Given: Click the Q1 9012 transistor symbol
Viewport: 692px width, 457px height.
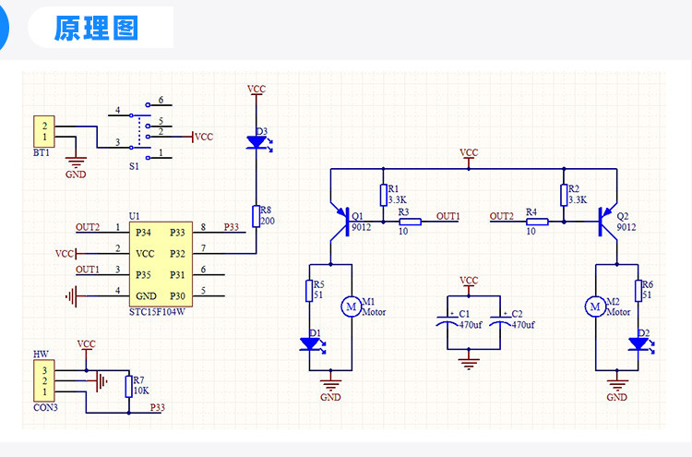Looking at the screenshot, I should (x=340, y=222).
